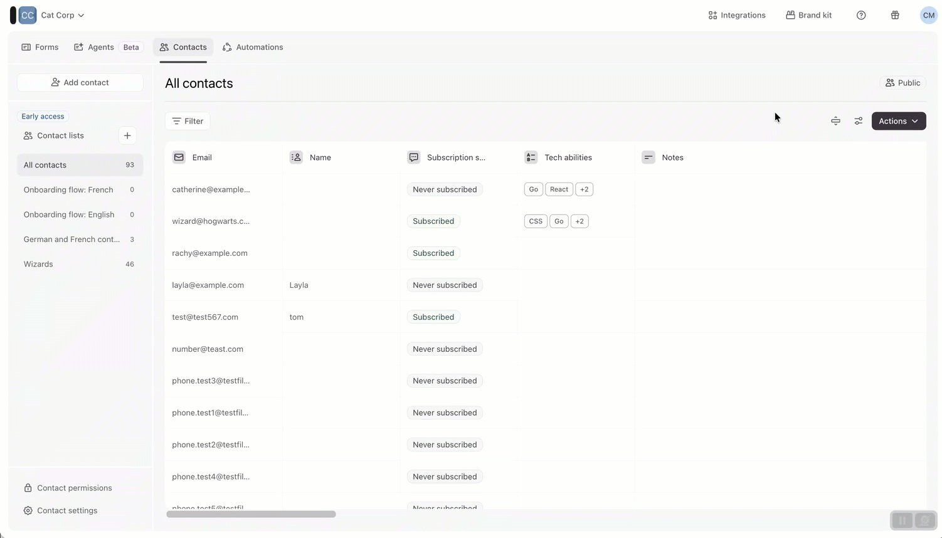
Task: Click the CM user avatar
Action: 928,15
